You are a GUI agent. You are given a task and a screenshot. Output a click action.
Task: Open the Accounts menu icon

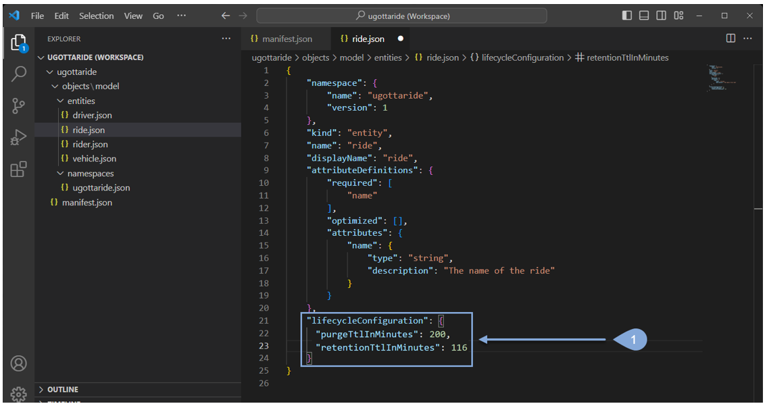18,363
